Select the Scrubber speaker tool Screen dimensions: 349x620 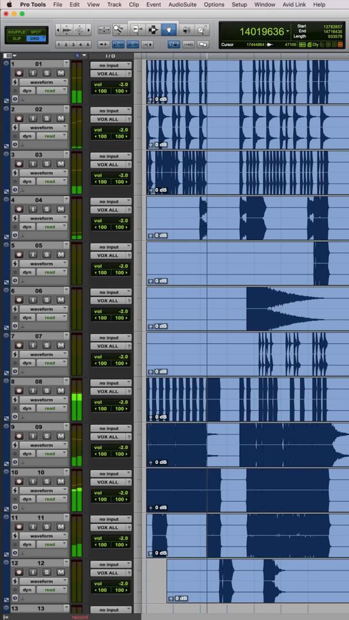point(186,30)
